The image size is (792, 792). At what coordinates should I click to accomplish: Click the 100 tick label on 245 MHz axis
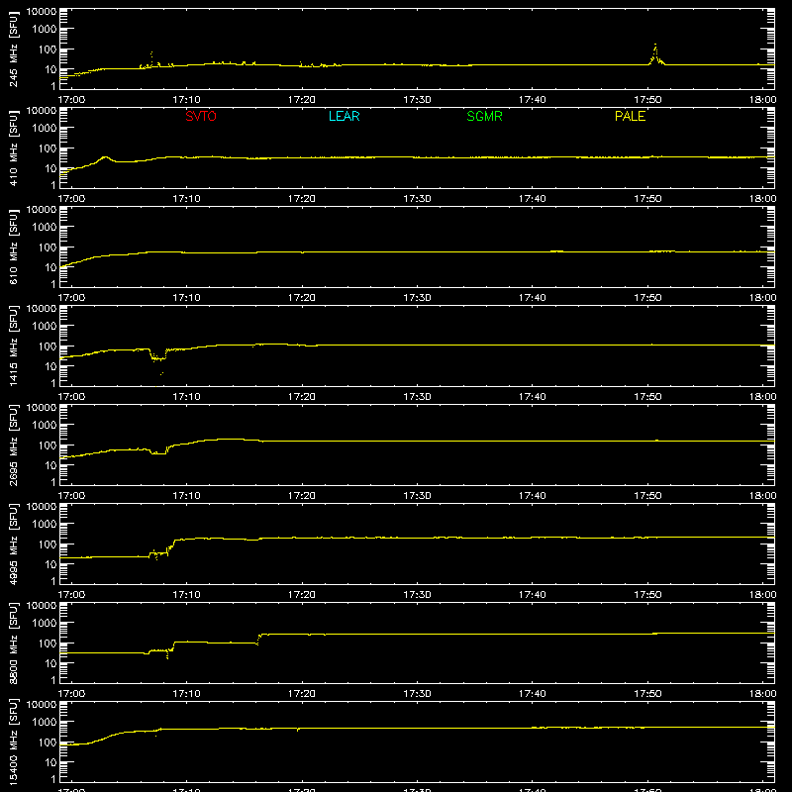click(x=48, y=49)
